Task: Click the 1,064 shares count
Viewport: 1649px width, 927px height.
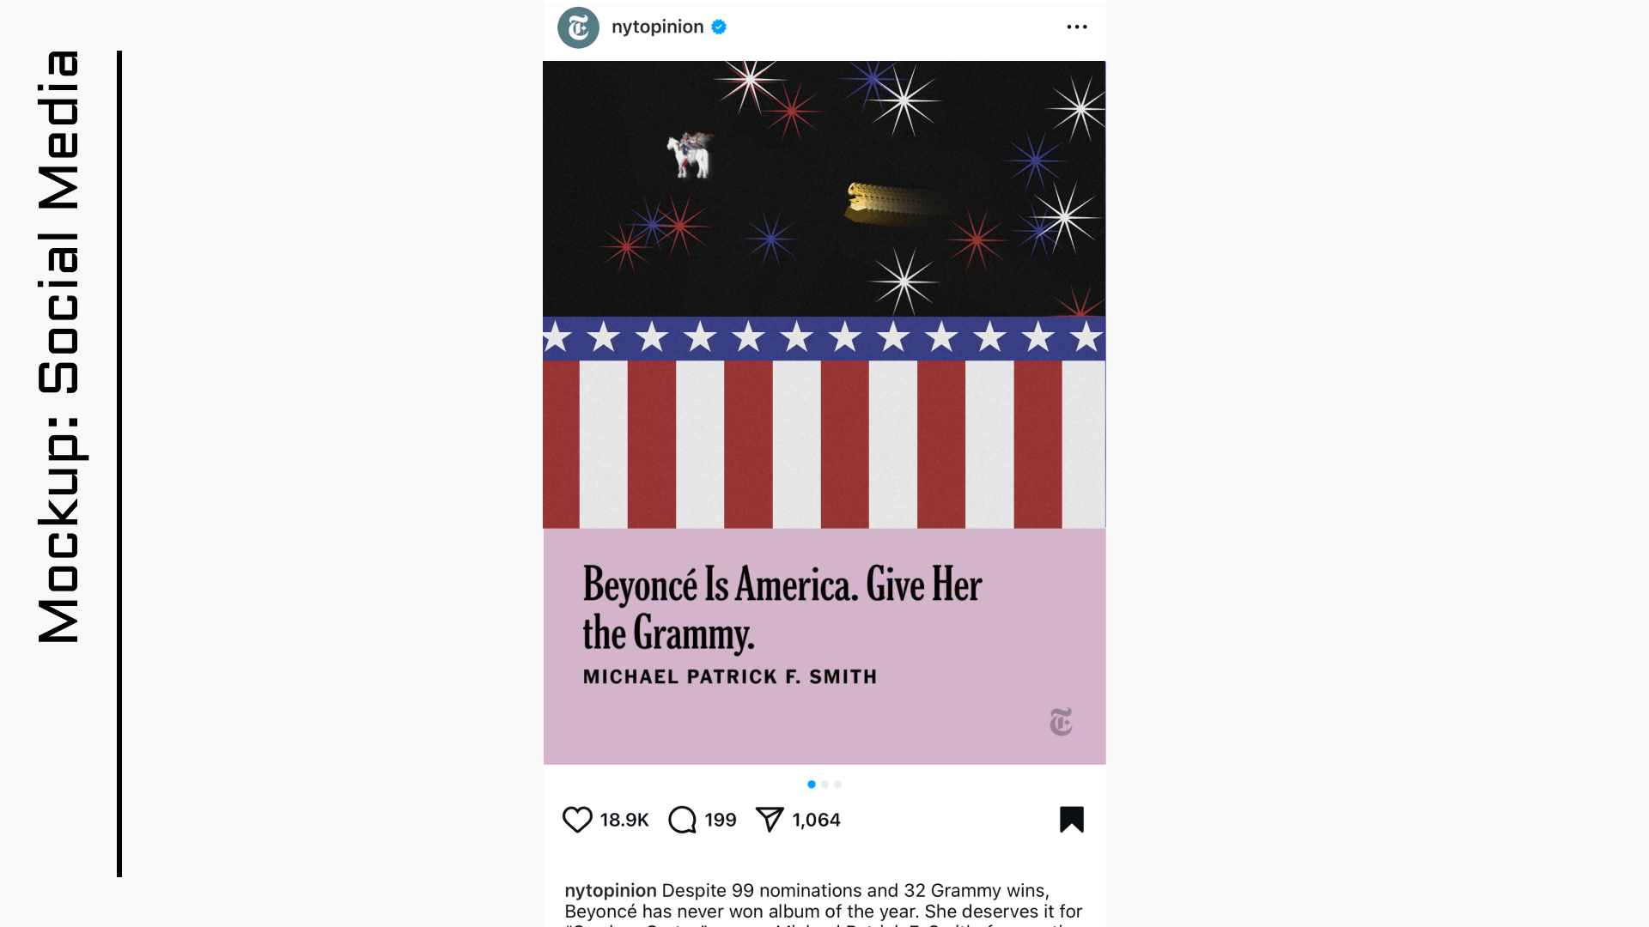Action: pos(816,820)
